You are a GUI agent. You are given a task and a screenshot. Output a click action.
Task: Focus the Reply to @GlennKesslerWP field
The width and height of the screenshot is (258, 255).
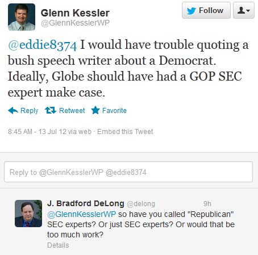[x=128, y=172]
